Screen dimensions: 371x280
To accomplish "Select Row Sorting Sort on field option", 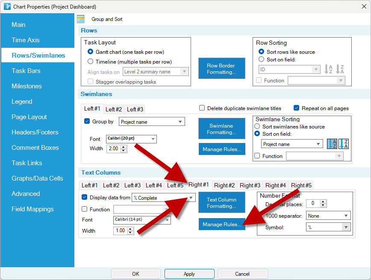I will click(261, 59).
